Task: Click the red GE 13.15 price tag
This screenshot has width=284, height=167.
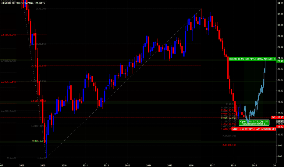Action: (277, 117)
